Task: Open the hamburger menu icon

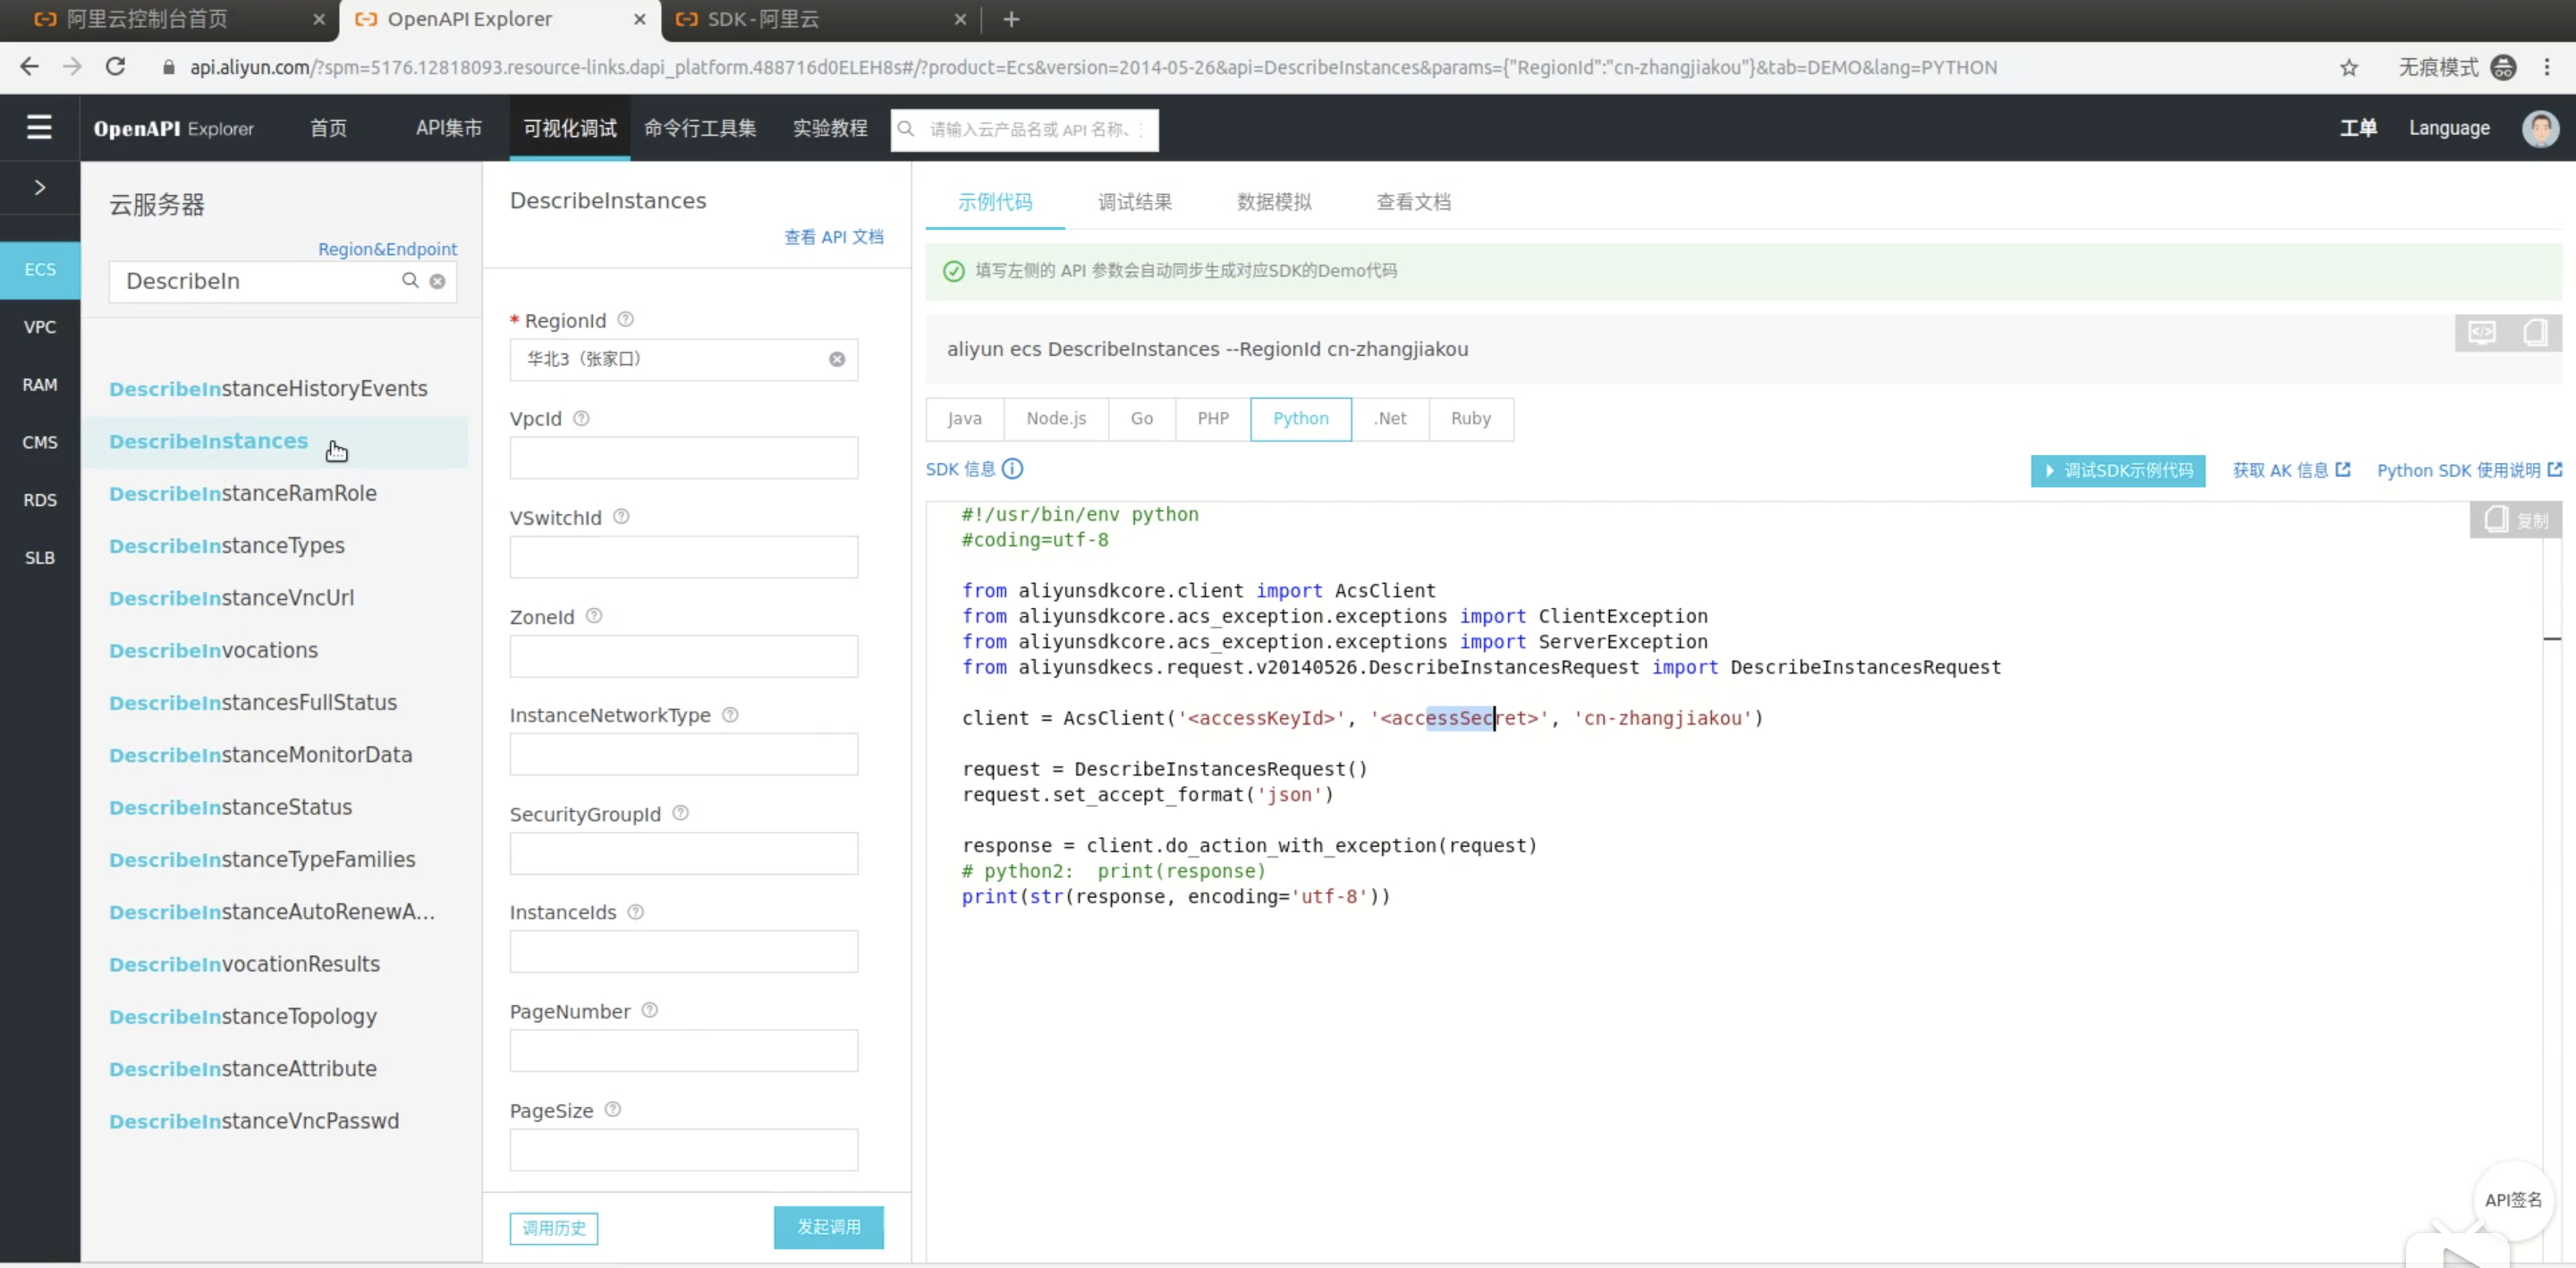Action: pyautogui.click(x=39, y=127)
